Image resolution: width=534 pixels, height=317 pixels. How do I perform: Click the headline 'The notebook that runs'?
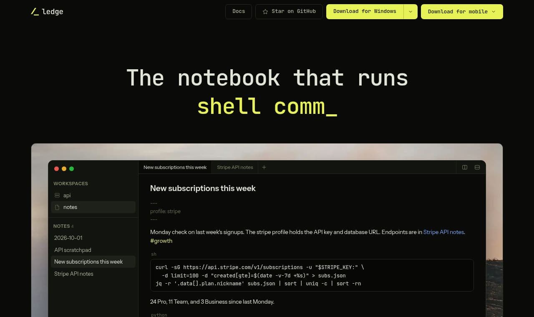267,78
